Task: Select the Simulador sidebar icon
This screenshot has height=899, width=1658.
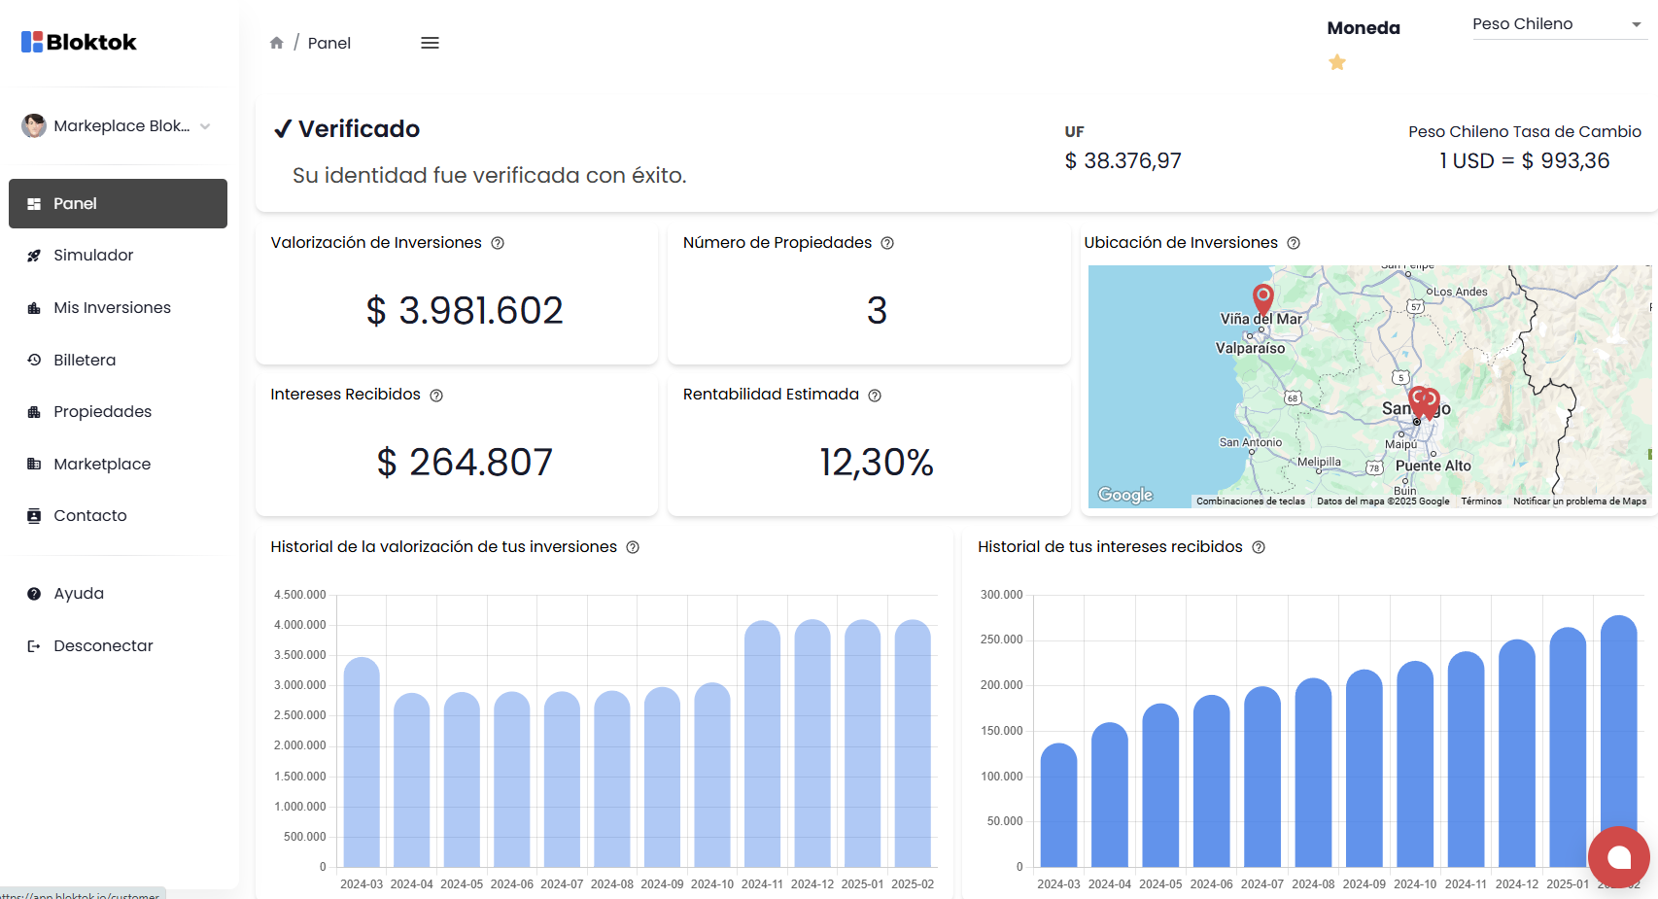Action: click(35, 255)
